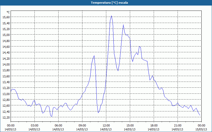Click the "Temperatura [°C] escala" title bar
Viewport: 212px width, 132px height.
pyautogui.click(x=106, y=3)
